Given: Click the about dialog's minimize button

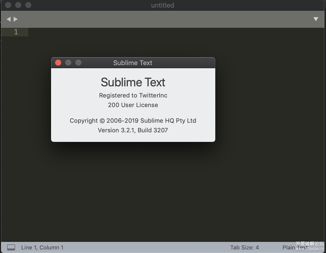Looking at the screenshot, I should coord(68,63).
